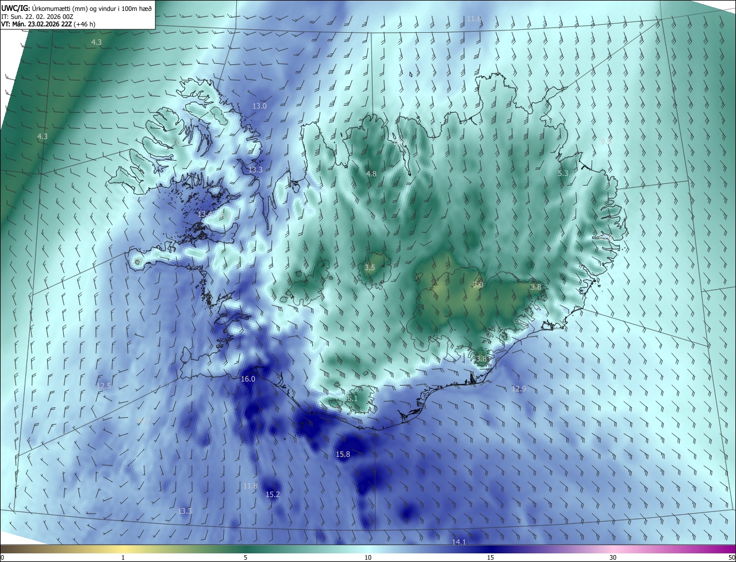Click the colorbar tick label 1
This screenshot has height=562, width=736.
123,557
